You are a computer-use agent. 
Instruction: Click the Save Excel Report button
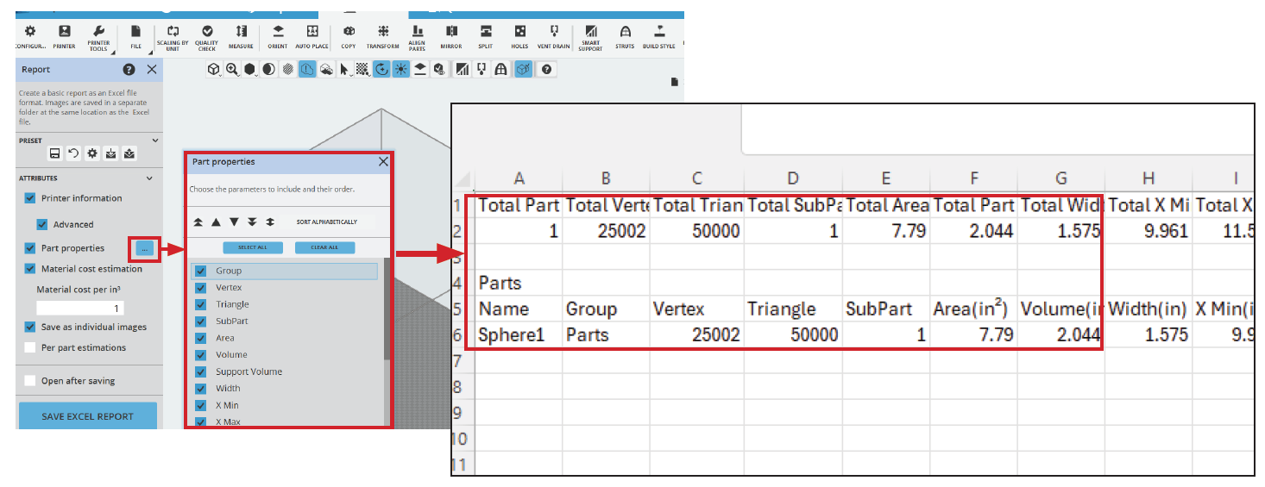(x=87, y=416)
